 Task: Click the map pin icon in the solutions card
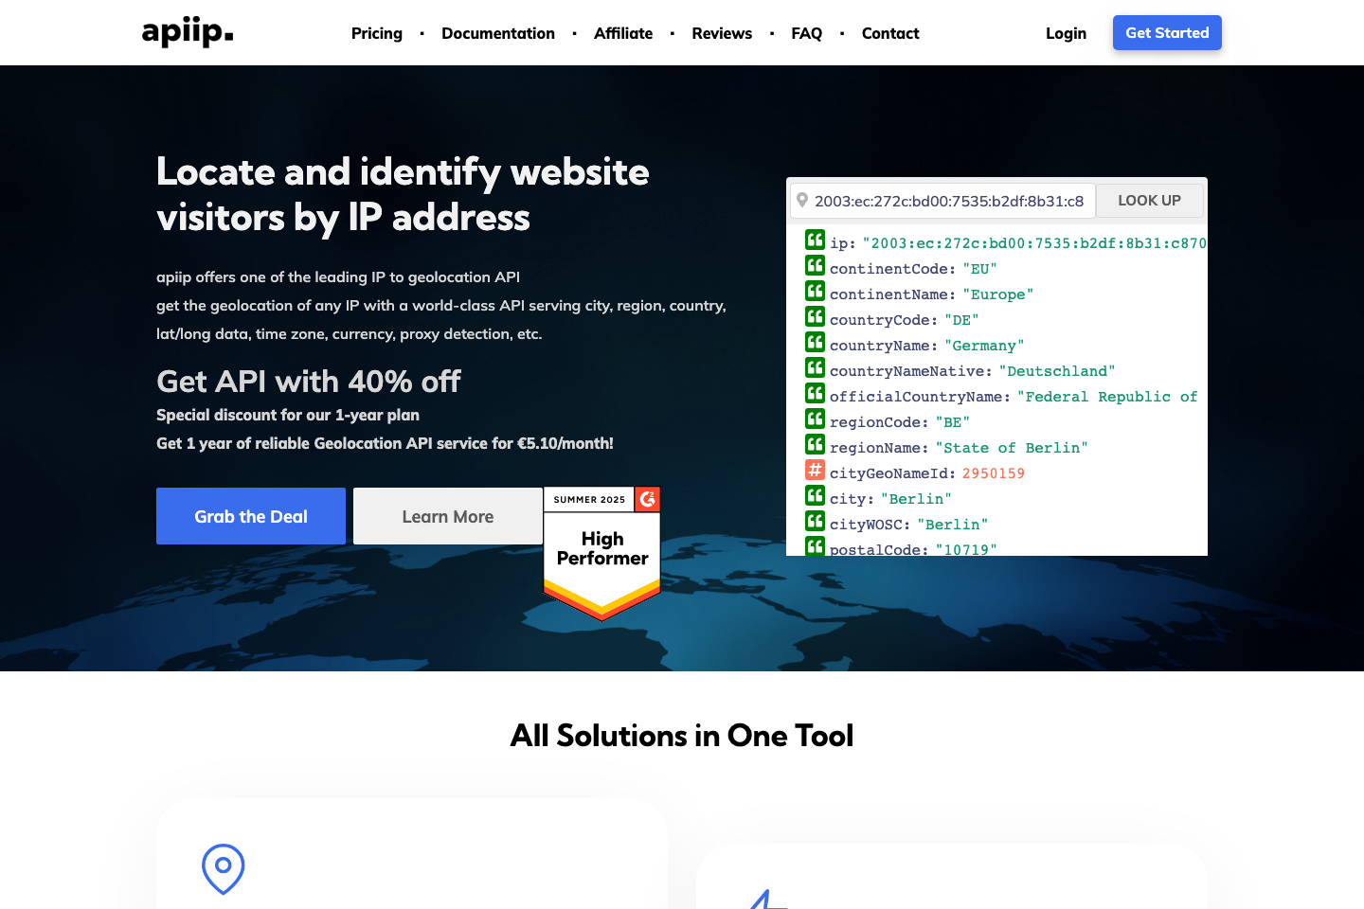pos(223,869)
